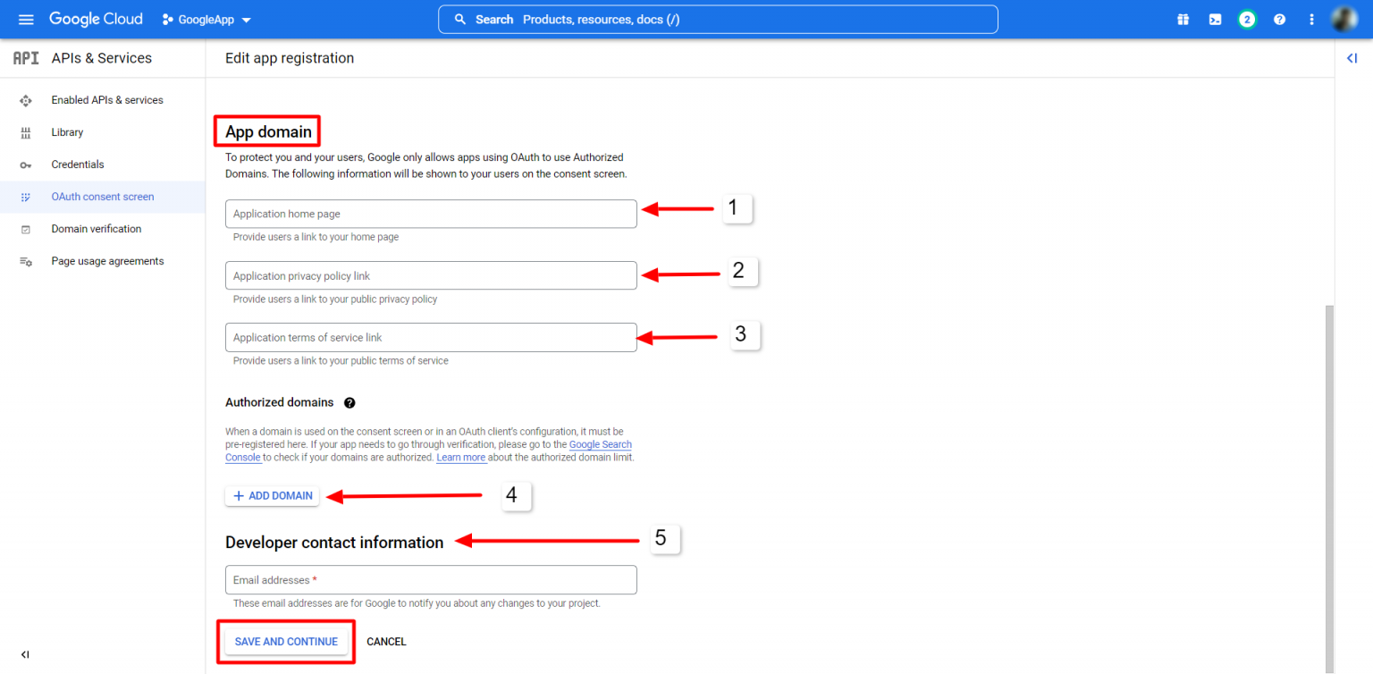The height and width of the screenshot is (674, 1373).
Task: Open the help question mark icon
Action: pos(1279,19)
